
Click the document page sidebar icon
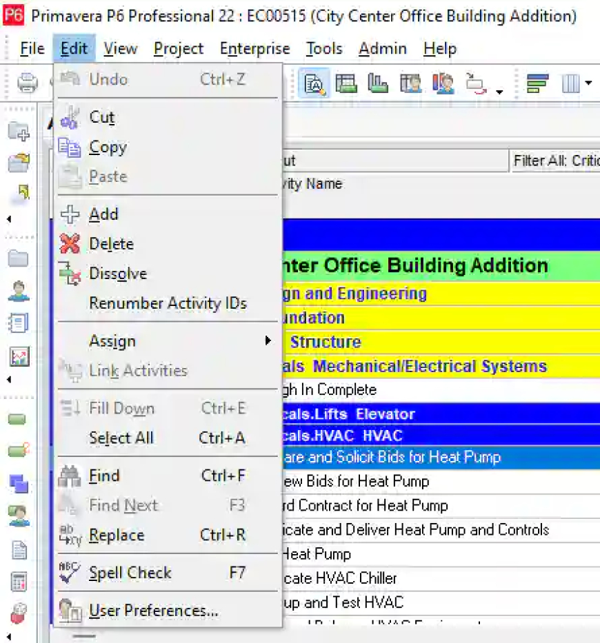(19, 551)
